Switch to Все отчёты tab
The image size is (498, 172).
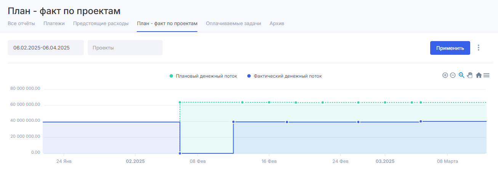(x=21, y=24)
